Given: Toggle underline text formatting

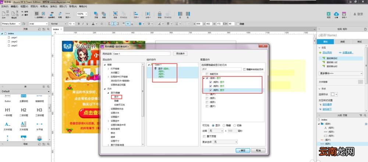Looking at the screenshot, I should click(87, 24).
